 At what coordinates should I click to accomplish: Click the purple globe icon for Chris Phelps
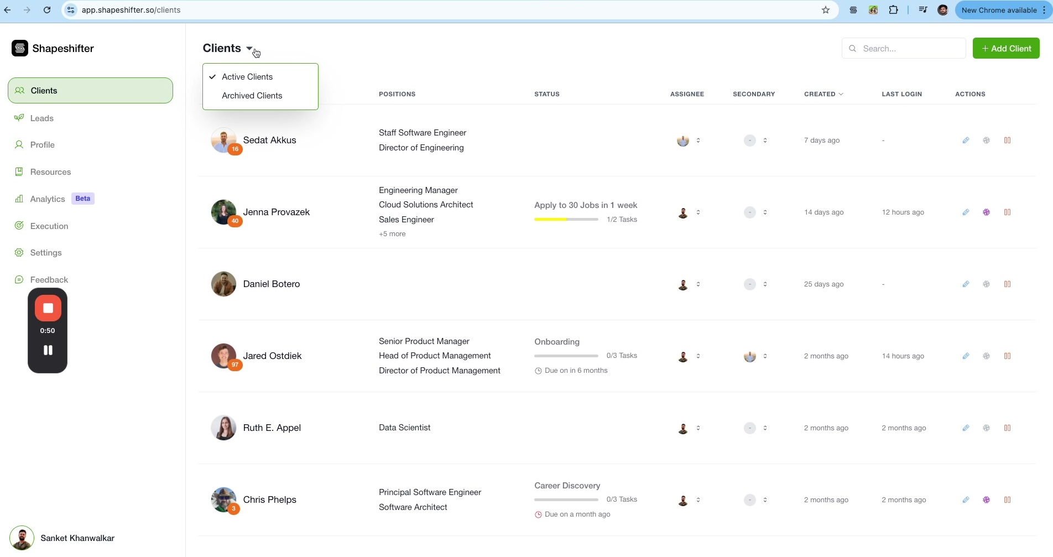(x=986, y=500)
